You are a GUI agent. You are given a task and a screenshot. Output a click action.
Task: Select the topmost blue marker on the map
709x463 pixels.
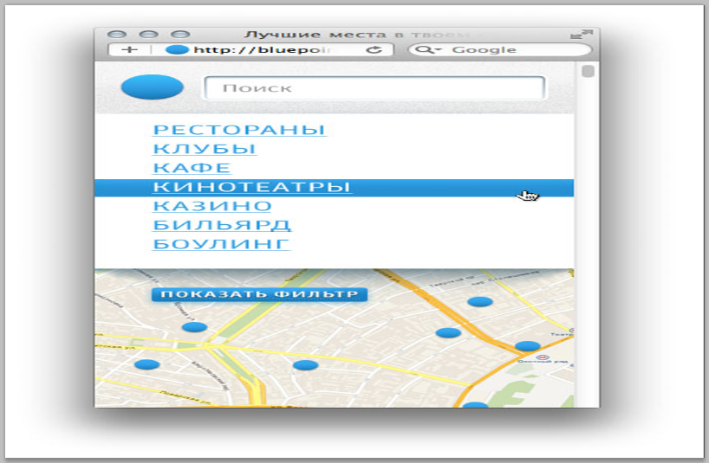click(480, 302)
